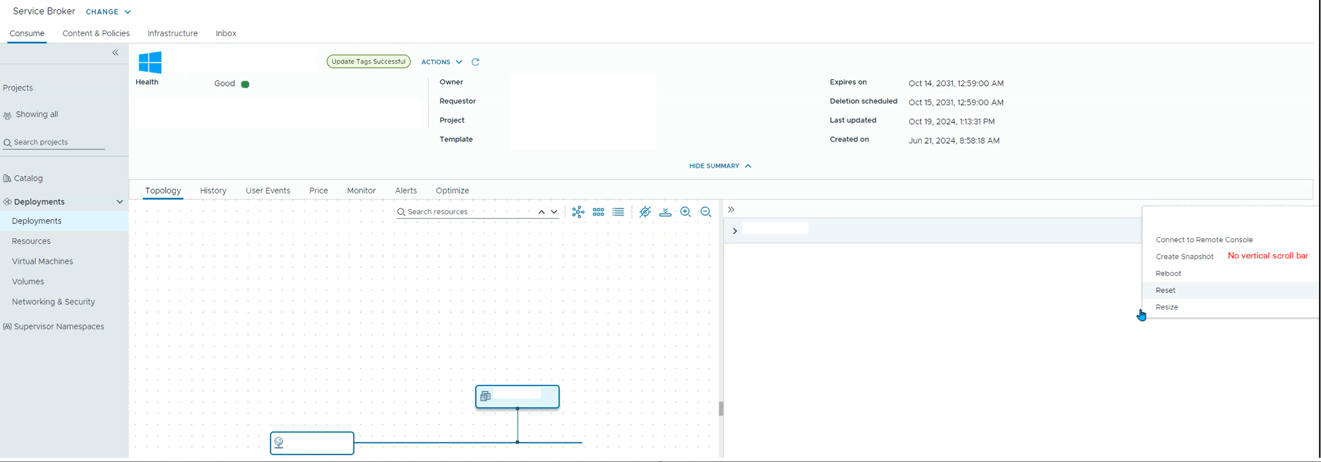Refresh the deployment with circular arrow icon
This screenshot has height=462, width=1321.
coord(475,62)
